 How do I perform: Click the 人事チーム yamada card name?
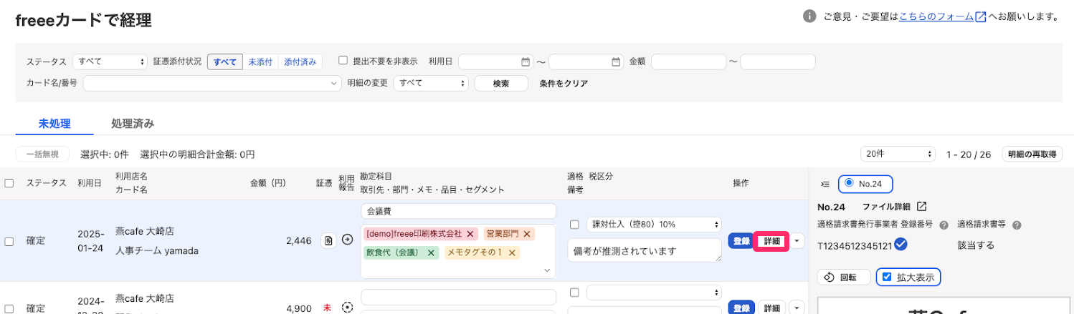tap(156, 250)
